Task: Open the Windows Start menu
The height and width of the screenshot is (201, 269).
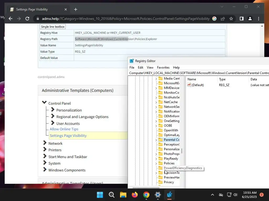Action: coord(100,195)
